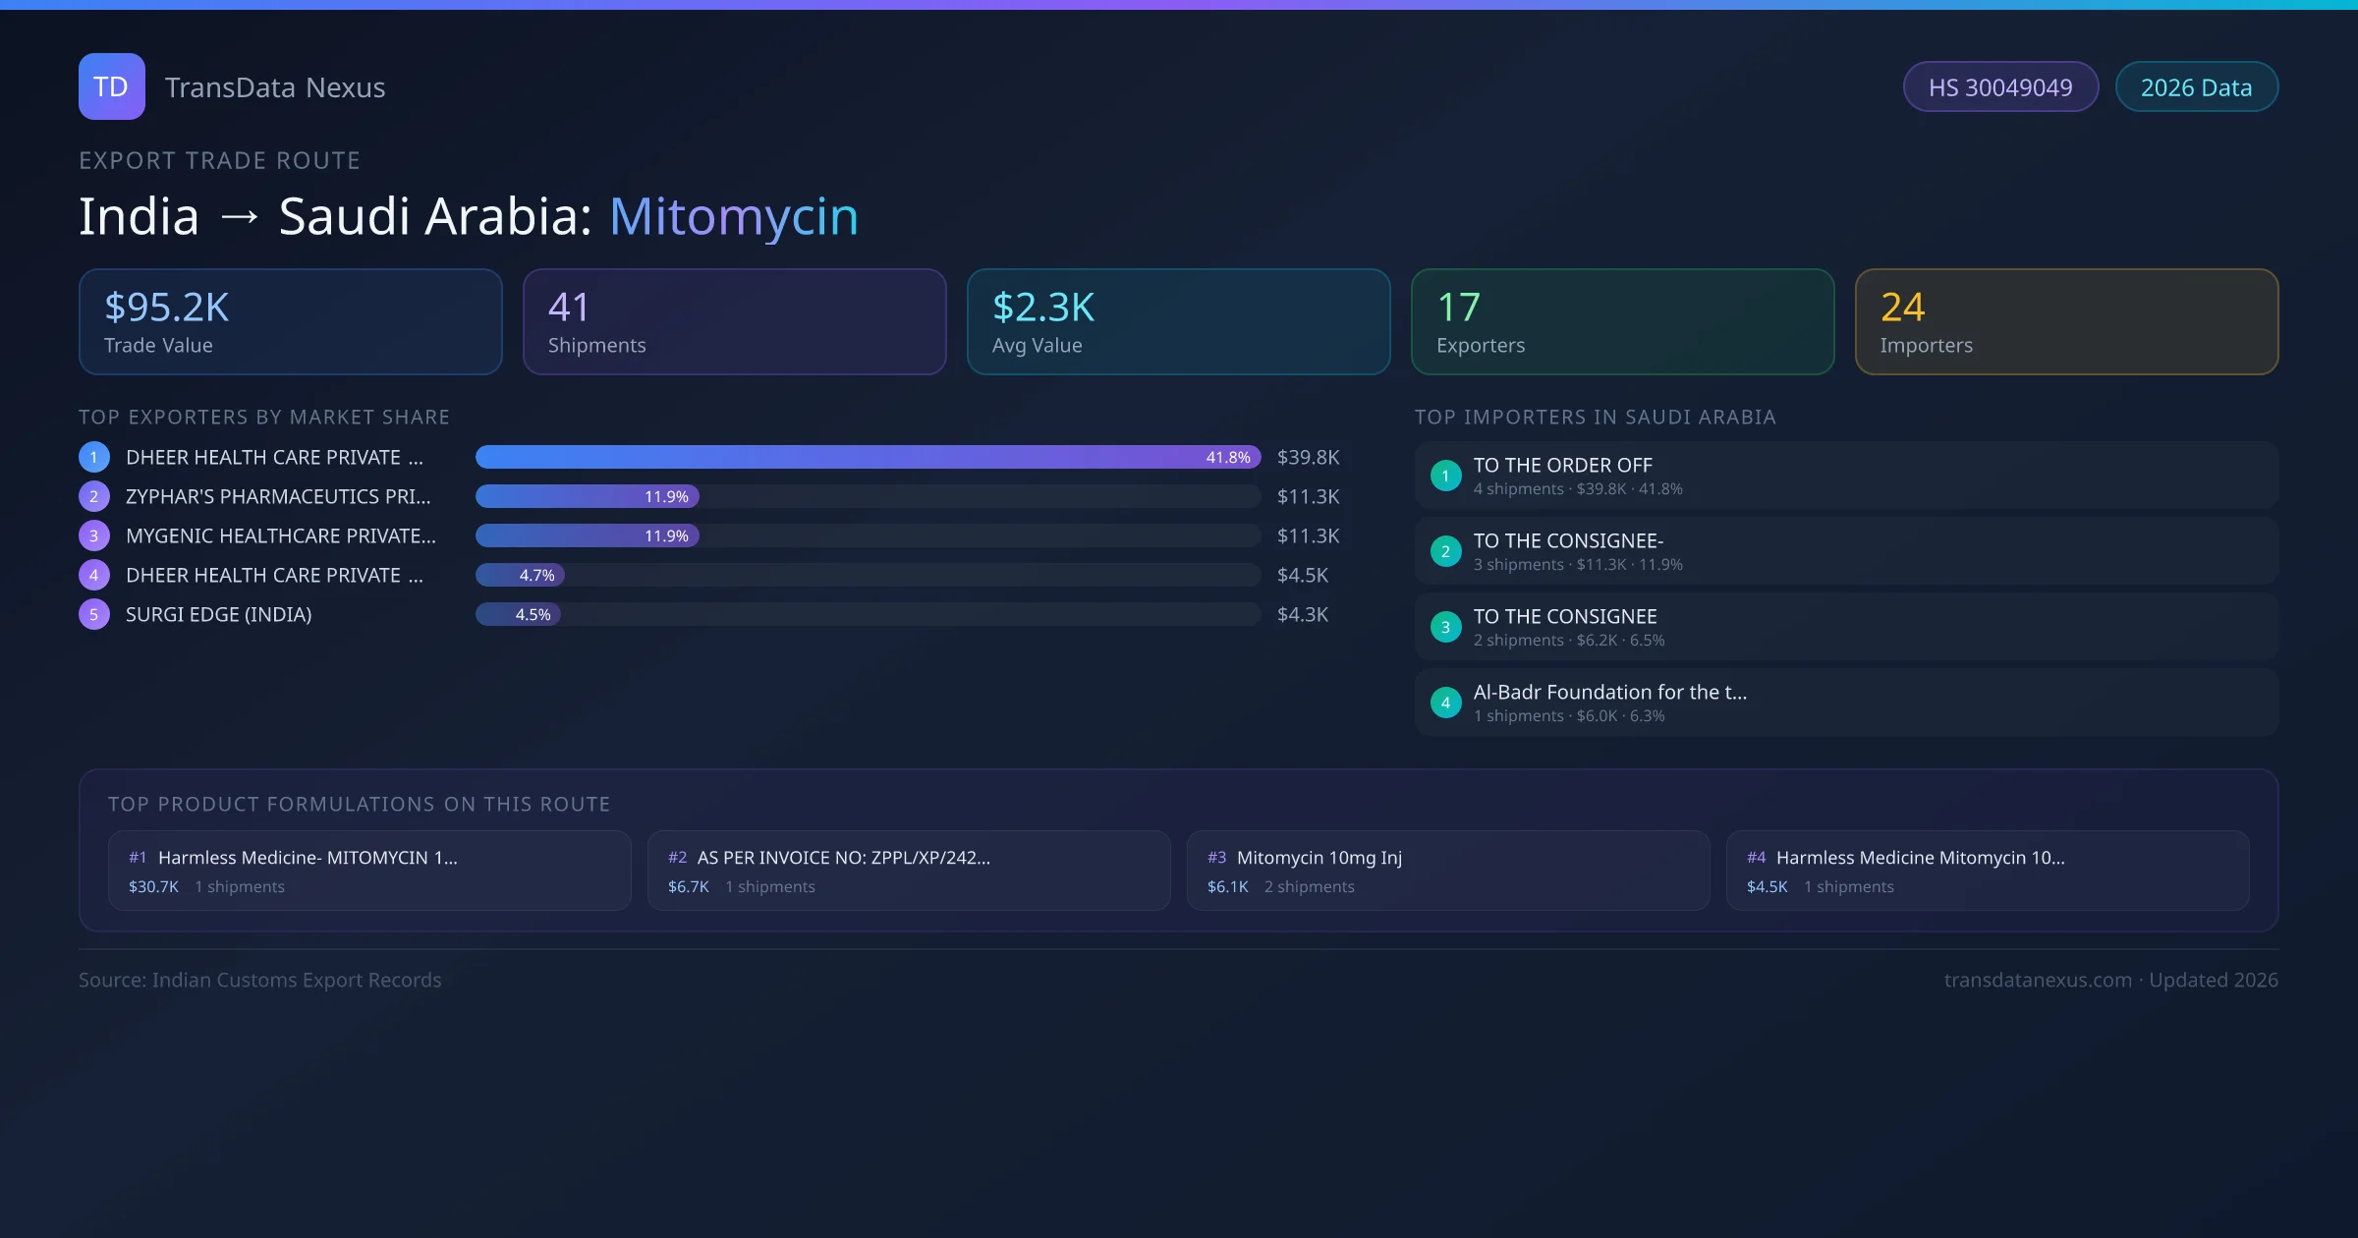Screen dimensions: 2358x1238
Task: Click exporter rank 1 circle badge
Action: coord(93,457)
